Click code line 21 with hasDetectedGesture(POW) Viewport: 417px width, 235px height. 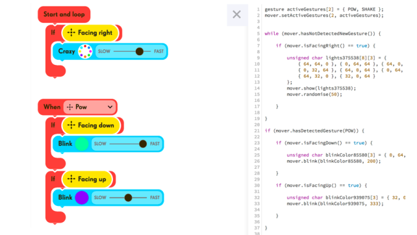coord(314,130)
